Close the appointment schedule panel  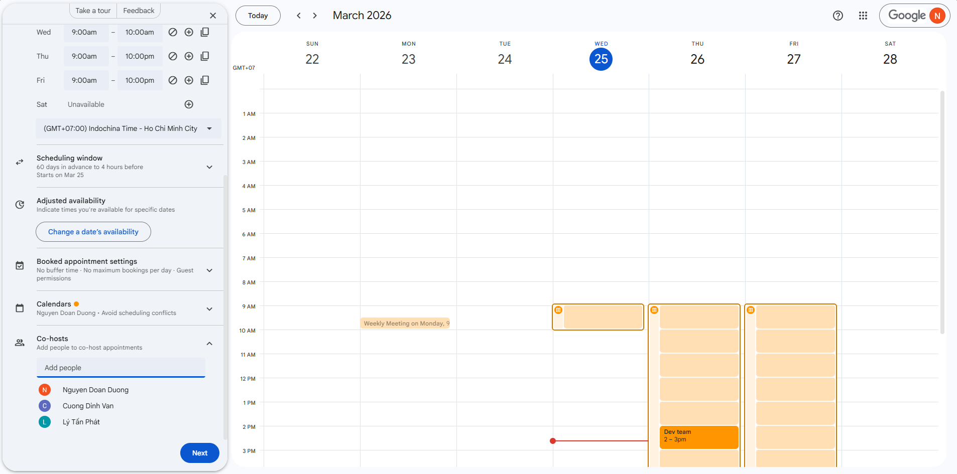click(x=213, y=16)
